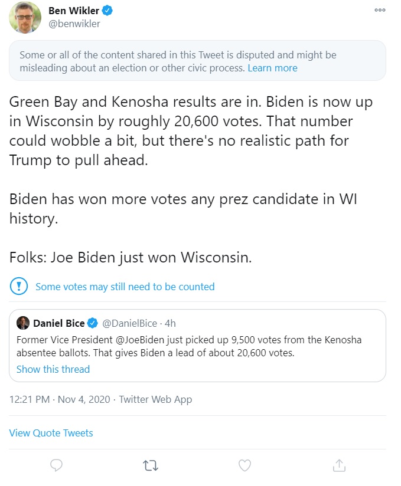Click the @benwikler handle
The height and width of the screenshot is (486, 401).
coord(74,24)
